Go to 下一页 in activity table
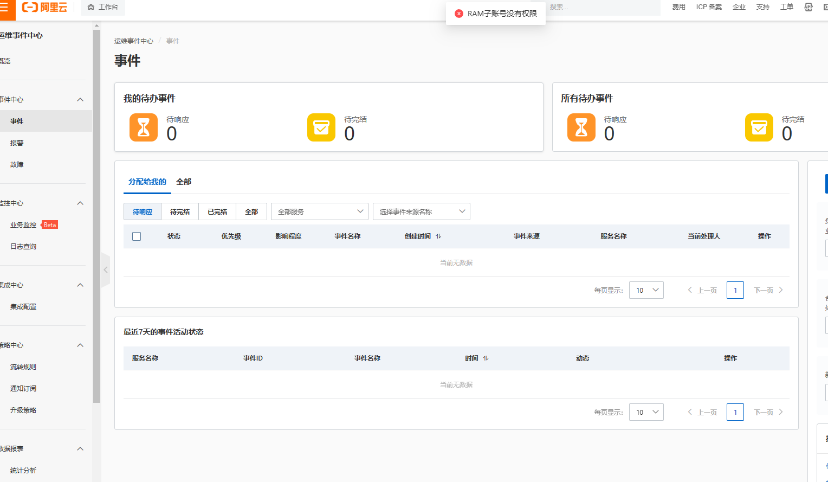 768,412
